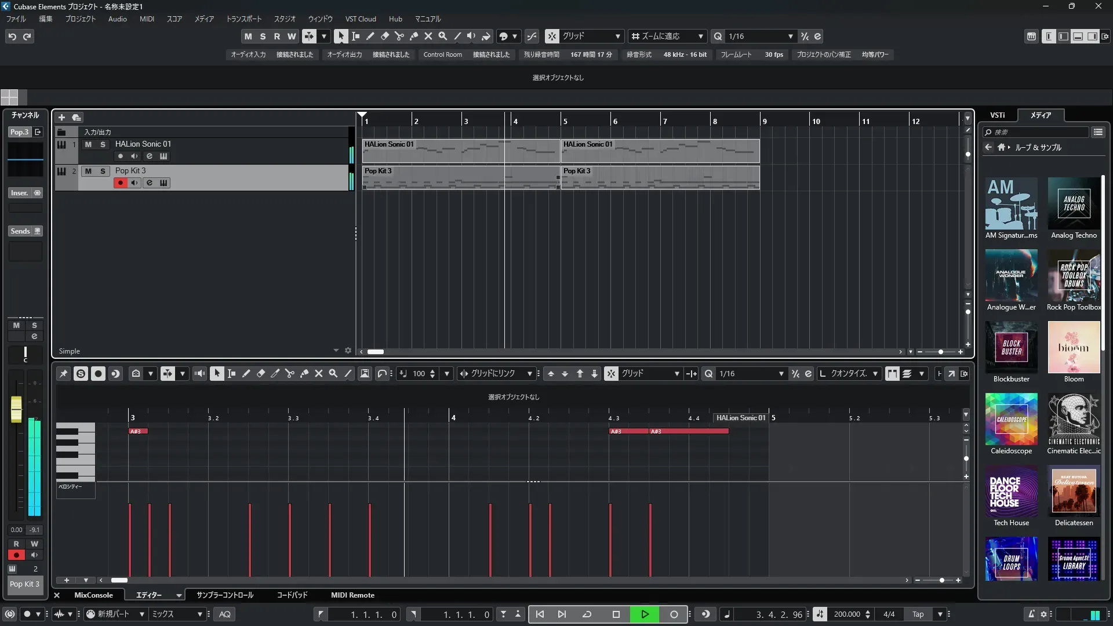Click Add Track plus icon

(x=61, y=117)
